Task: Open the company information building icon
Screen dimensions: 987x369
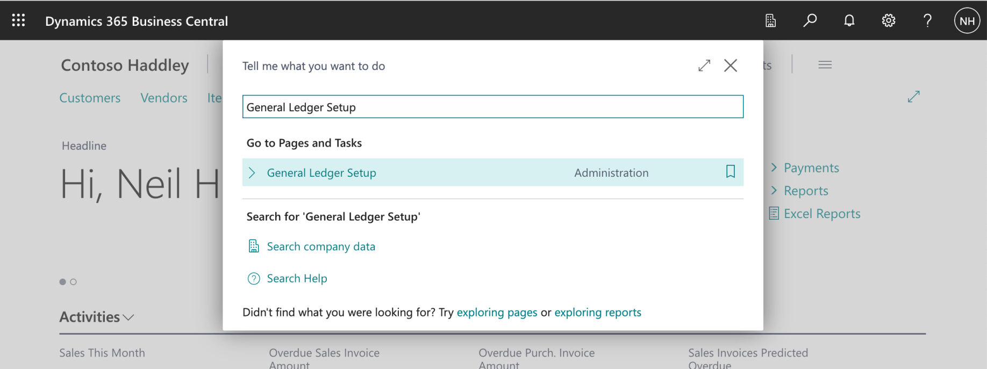Action: [770, 21]
